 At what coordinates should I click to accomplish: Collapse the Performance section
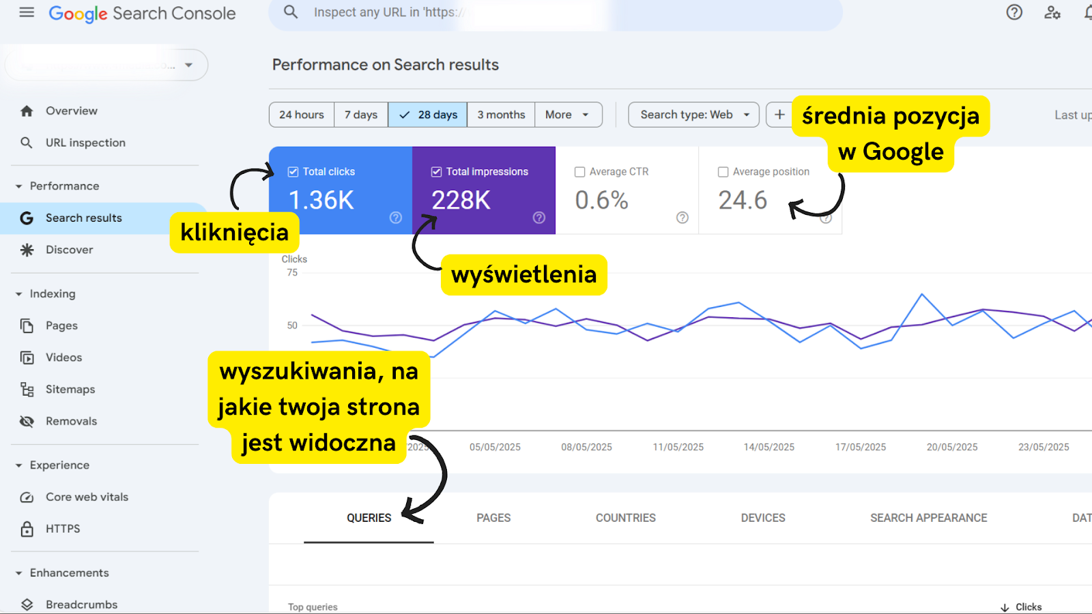18,186
